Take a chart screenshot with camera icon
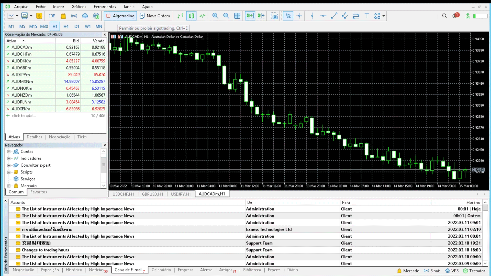Screen dimensions: 491x276 [274, 16]
